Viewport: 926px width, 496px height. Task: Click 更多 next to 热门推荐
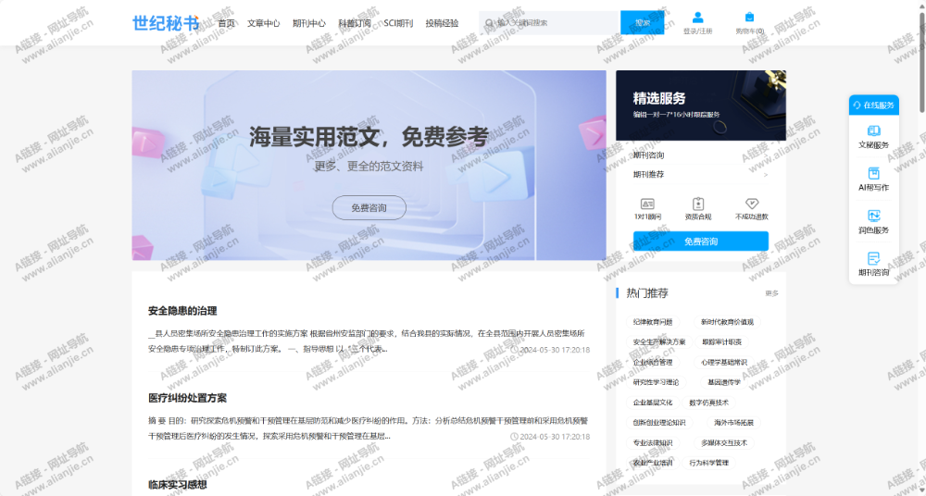coord(771,293)
